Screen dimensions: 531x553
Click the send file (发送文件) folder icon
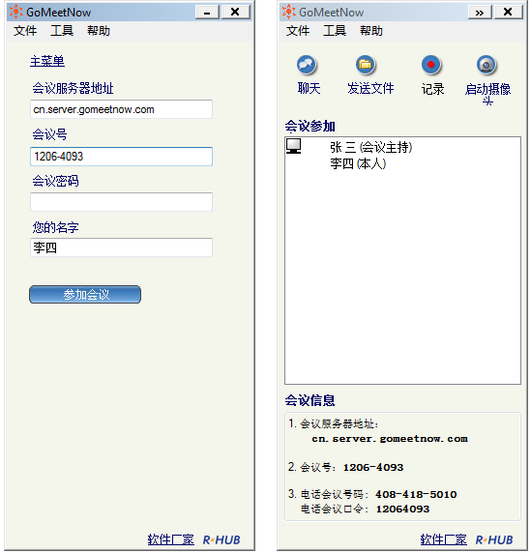(x=365, y=65)
